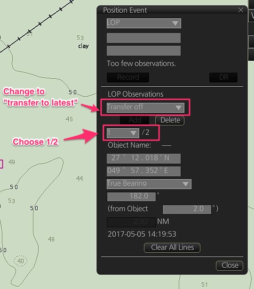Click the second empty gray field under LOP
Screen dimensions: 254x289
click(143, 51)
